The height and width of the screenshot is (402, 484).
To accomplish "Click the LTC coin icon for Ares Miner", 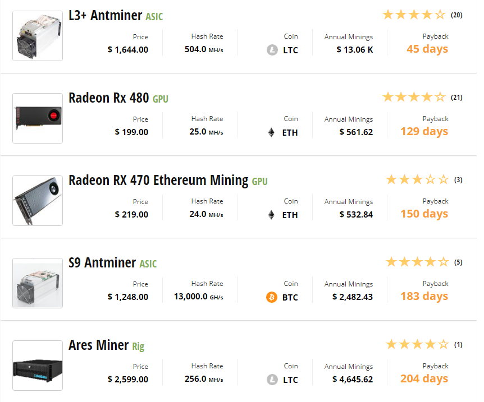I will pyautogui.click(x=272, y=380).
